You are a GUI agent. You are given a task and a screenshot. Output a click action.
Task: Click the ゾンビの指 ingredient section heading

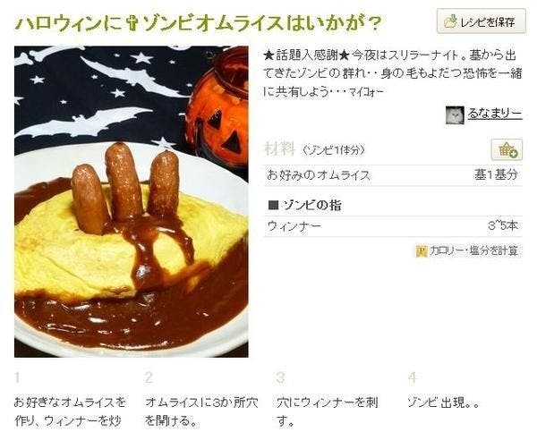click(305, 205)
